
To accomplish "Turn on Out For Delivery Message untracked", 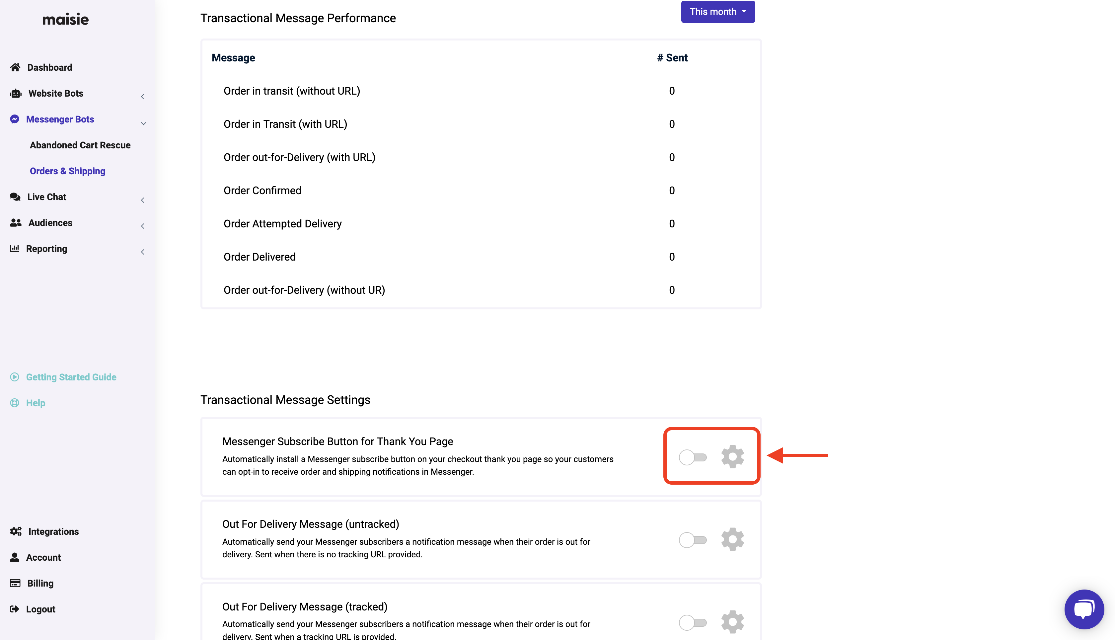I will pos(693,540).
